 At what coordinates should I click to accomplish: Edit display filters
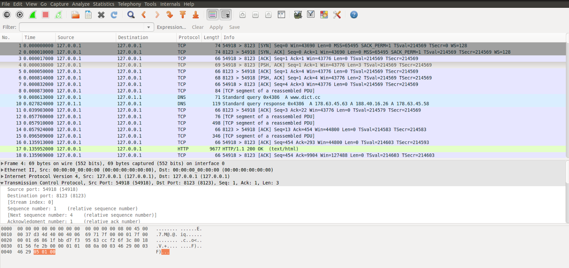click(311, 15)
